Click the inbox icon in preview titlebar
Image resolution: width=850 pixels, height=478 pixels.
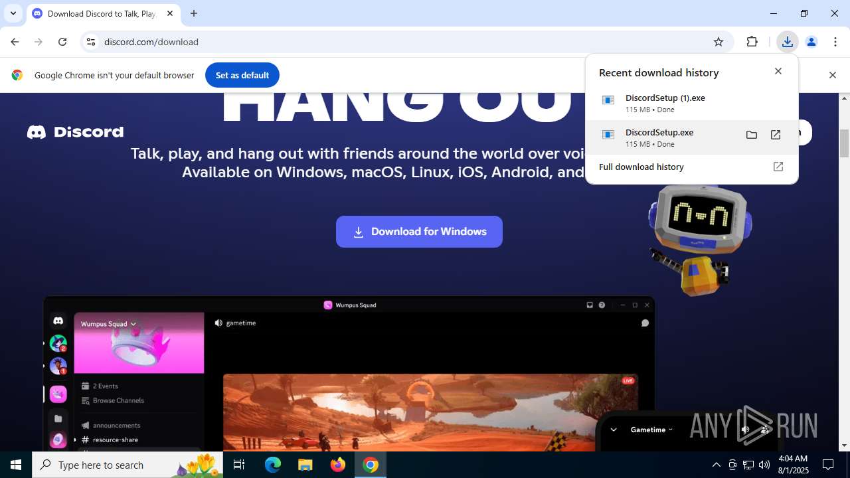point(590,305)
